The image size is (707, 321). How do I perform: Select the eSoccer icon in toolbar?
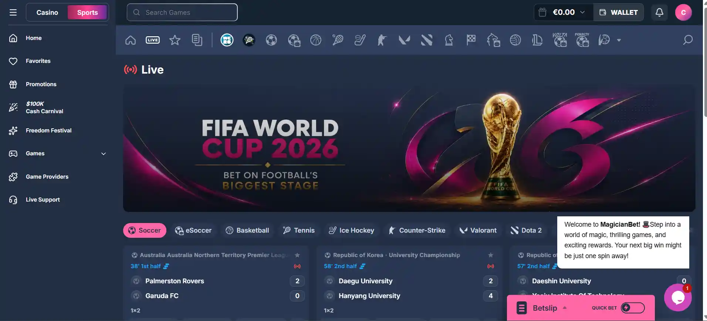294,40
